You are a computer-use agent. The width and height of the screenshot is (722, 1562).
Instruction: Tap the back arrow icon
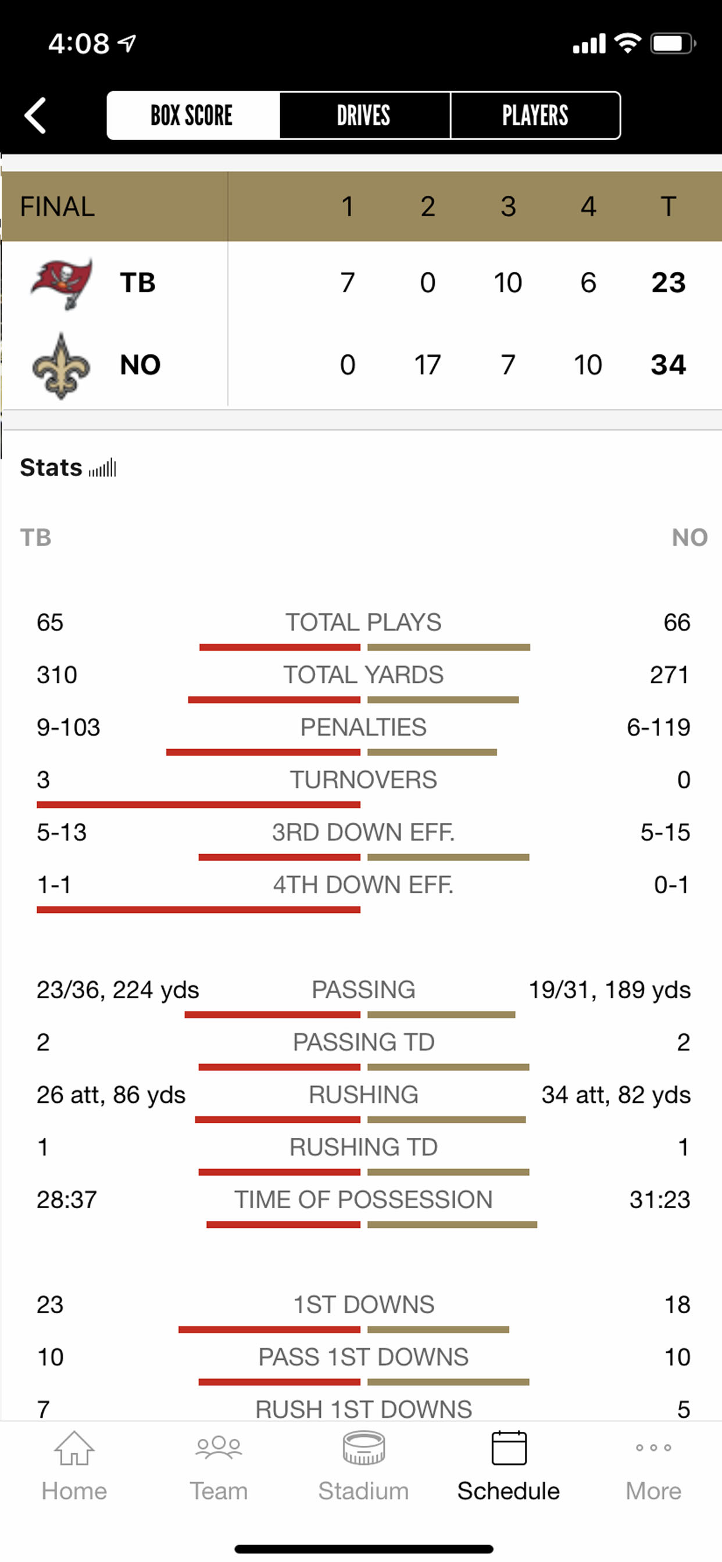point(35,115)
